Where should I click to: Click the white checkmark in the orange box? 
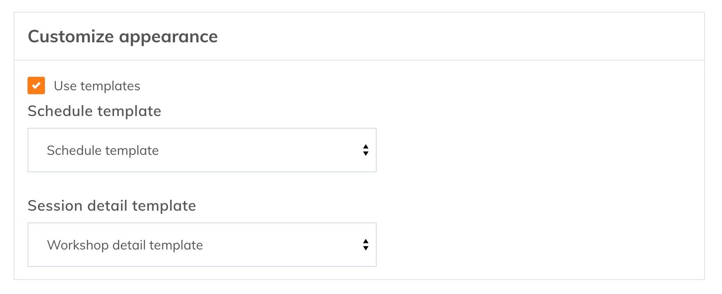[36, 85]
